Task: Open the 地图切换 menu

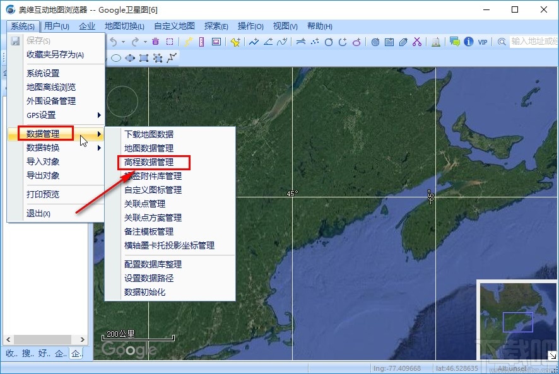Action: click(124, 26)
